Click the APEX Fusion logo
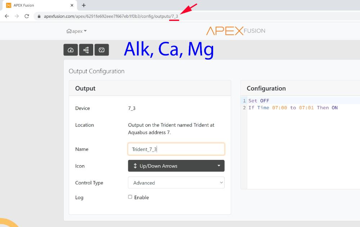The height and width of the screenshot is (227, 360). pos(235,31)
